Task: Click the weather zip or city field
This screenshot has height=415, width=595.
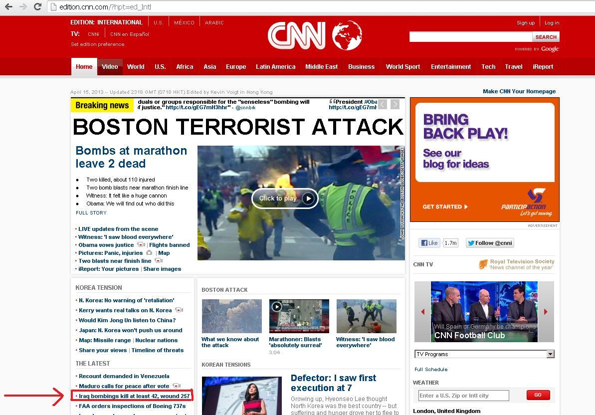Action: (x=463, y=395)
